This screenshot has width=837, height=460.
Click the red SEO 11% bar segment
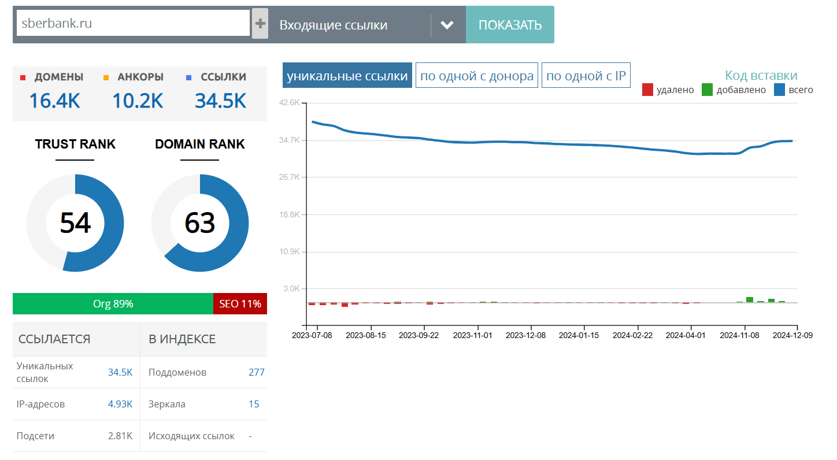(240, 304)
